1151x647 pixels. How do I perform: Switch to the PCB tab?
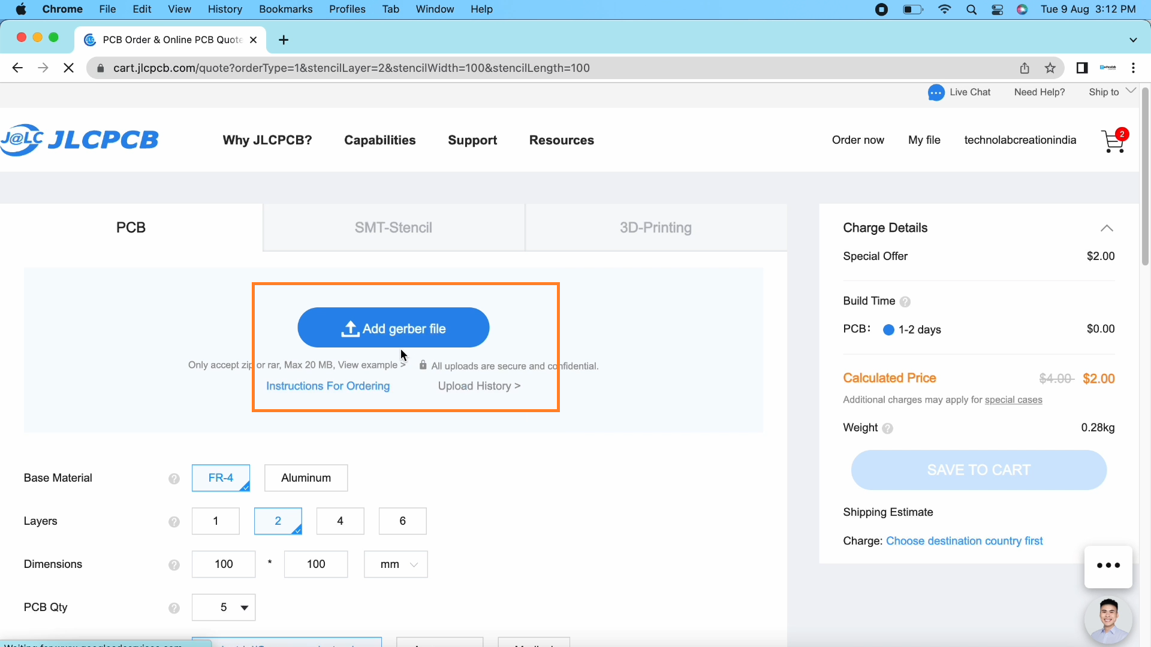pos(131,228)
